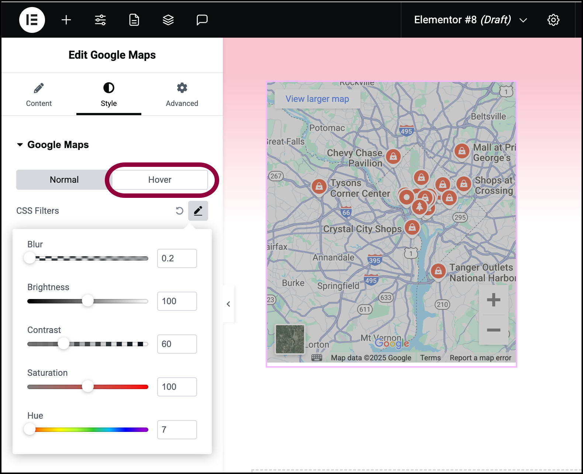This screenshot has width=583, height=474.
Task: Switch to the Content tab
Action: [x=39, y=95]
